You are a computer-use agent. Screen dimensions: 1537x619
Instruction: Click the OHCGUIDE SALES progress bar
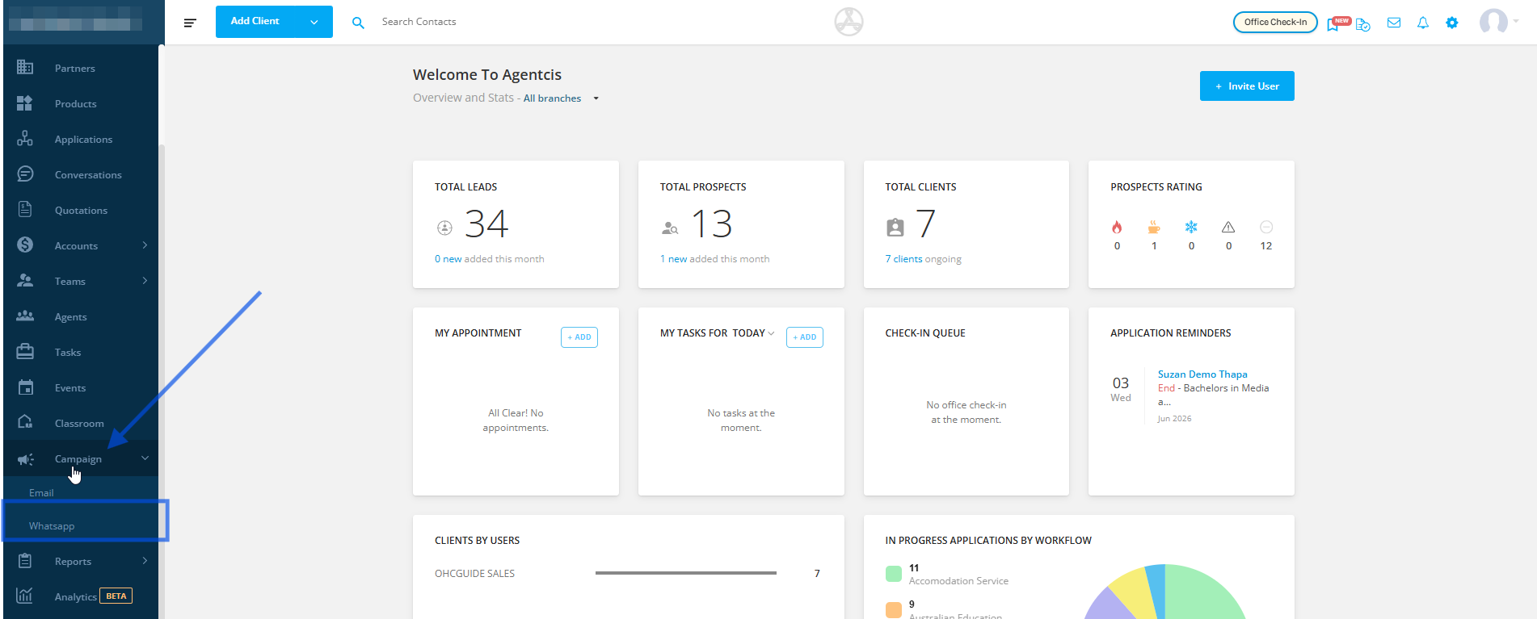(685, 573)
